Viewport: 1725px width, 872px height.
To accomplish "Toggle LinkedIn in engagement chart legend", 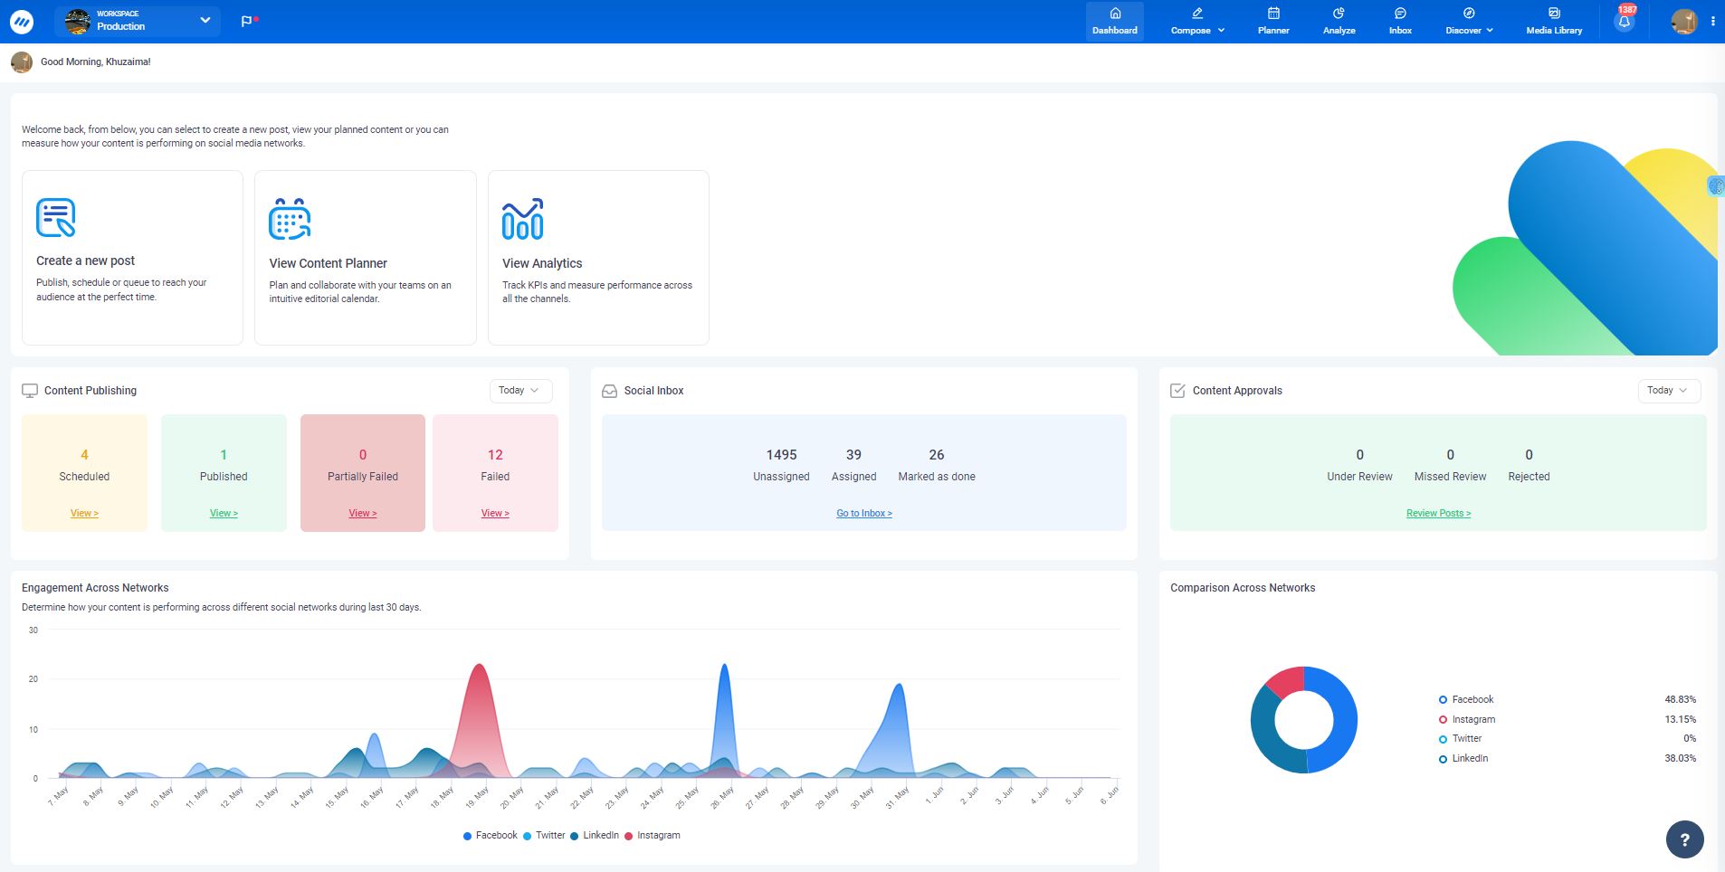I will [x=595, y=836].
